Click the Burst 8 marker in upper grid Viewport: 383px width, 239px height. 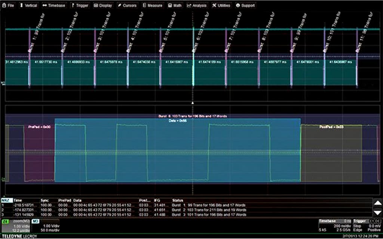[259, 57]
